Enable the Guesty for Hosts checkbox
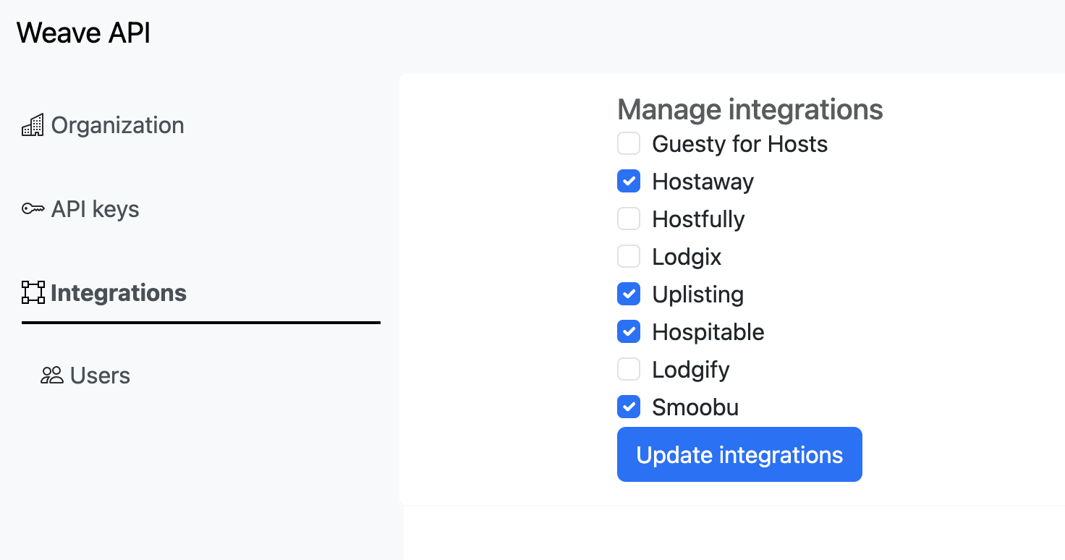This screenshot has width=1065, height=560. [x=629, y=143]
